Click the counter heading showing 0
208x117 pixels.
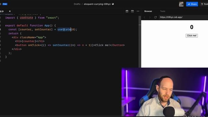pos(192,27)
